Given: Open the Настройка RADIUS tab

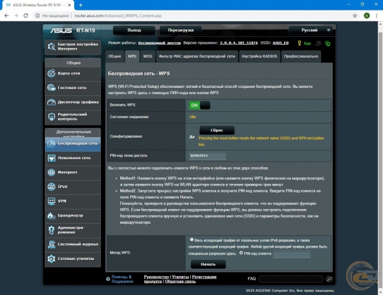Looking at the screenshot, I should [x=260, y=57].
